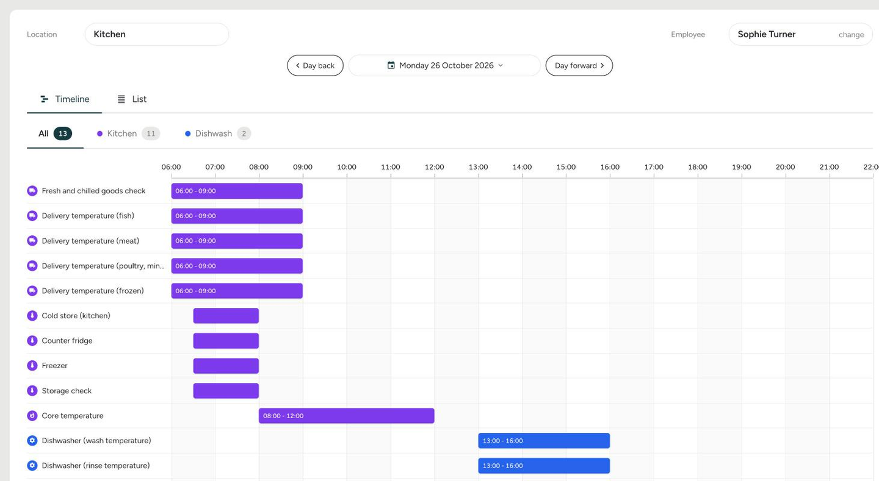This screenshot has width=879, height=481.
Task: Switch to the Timeline view tab
Action: coord(65,99)
